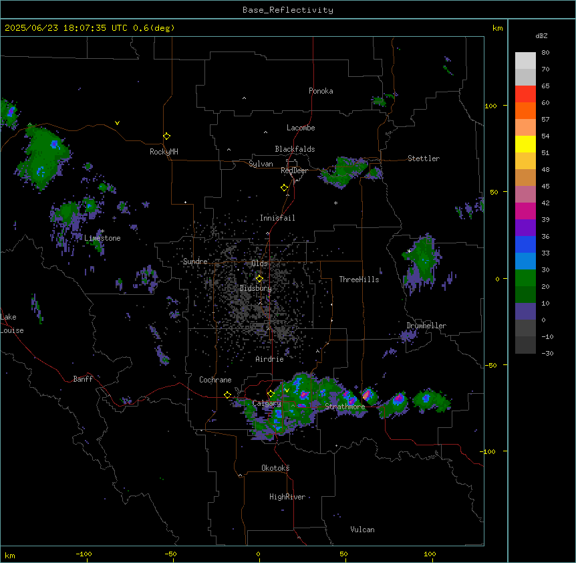
Task: Click the Olds label
Action: [x=259, y=263]
